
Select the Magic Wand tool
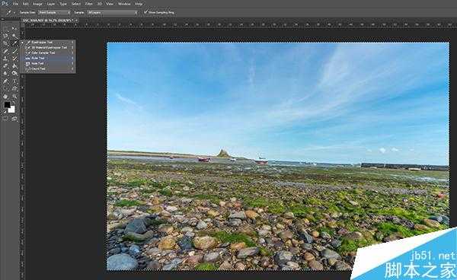14,36
